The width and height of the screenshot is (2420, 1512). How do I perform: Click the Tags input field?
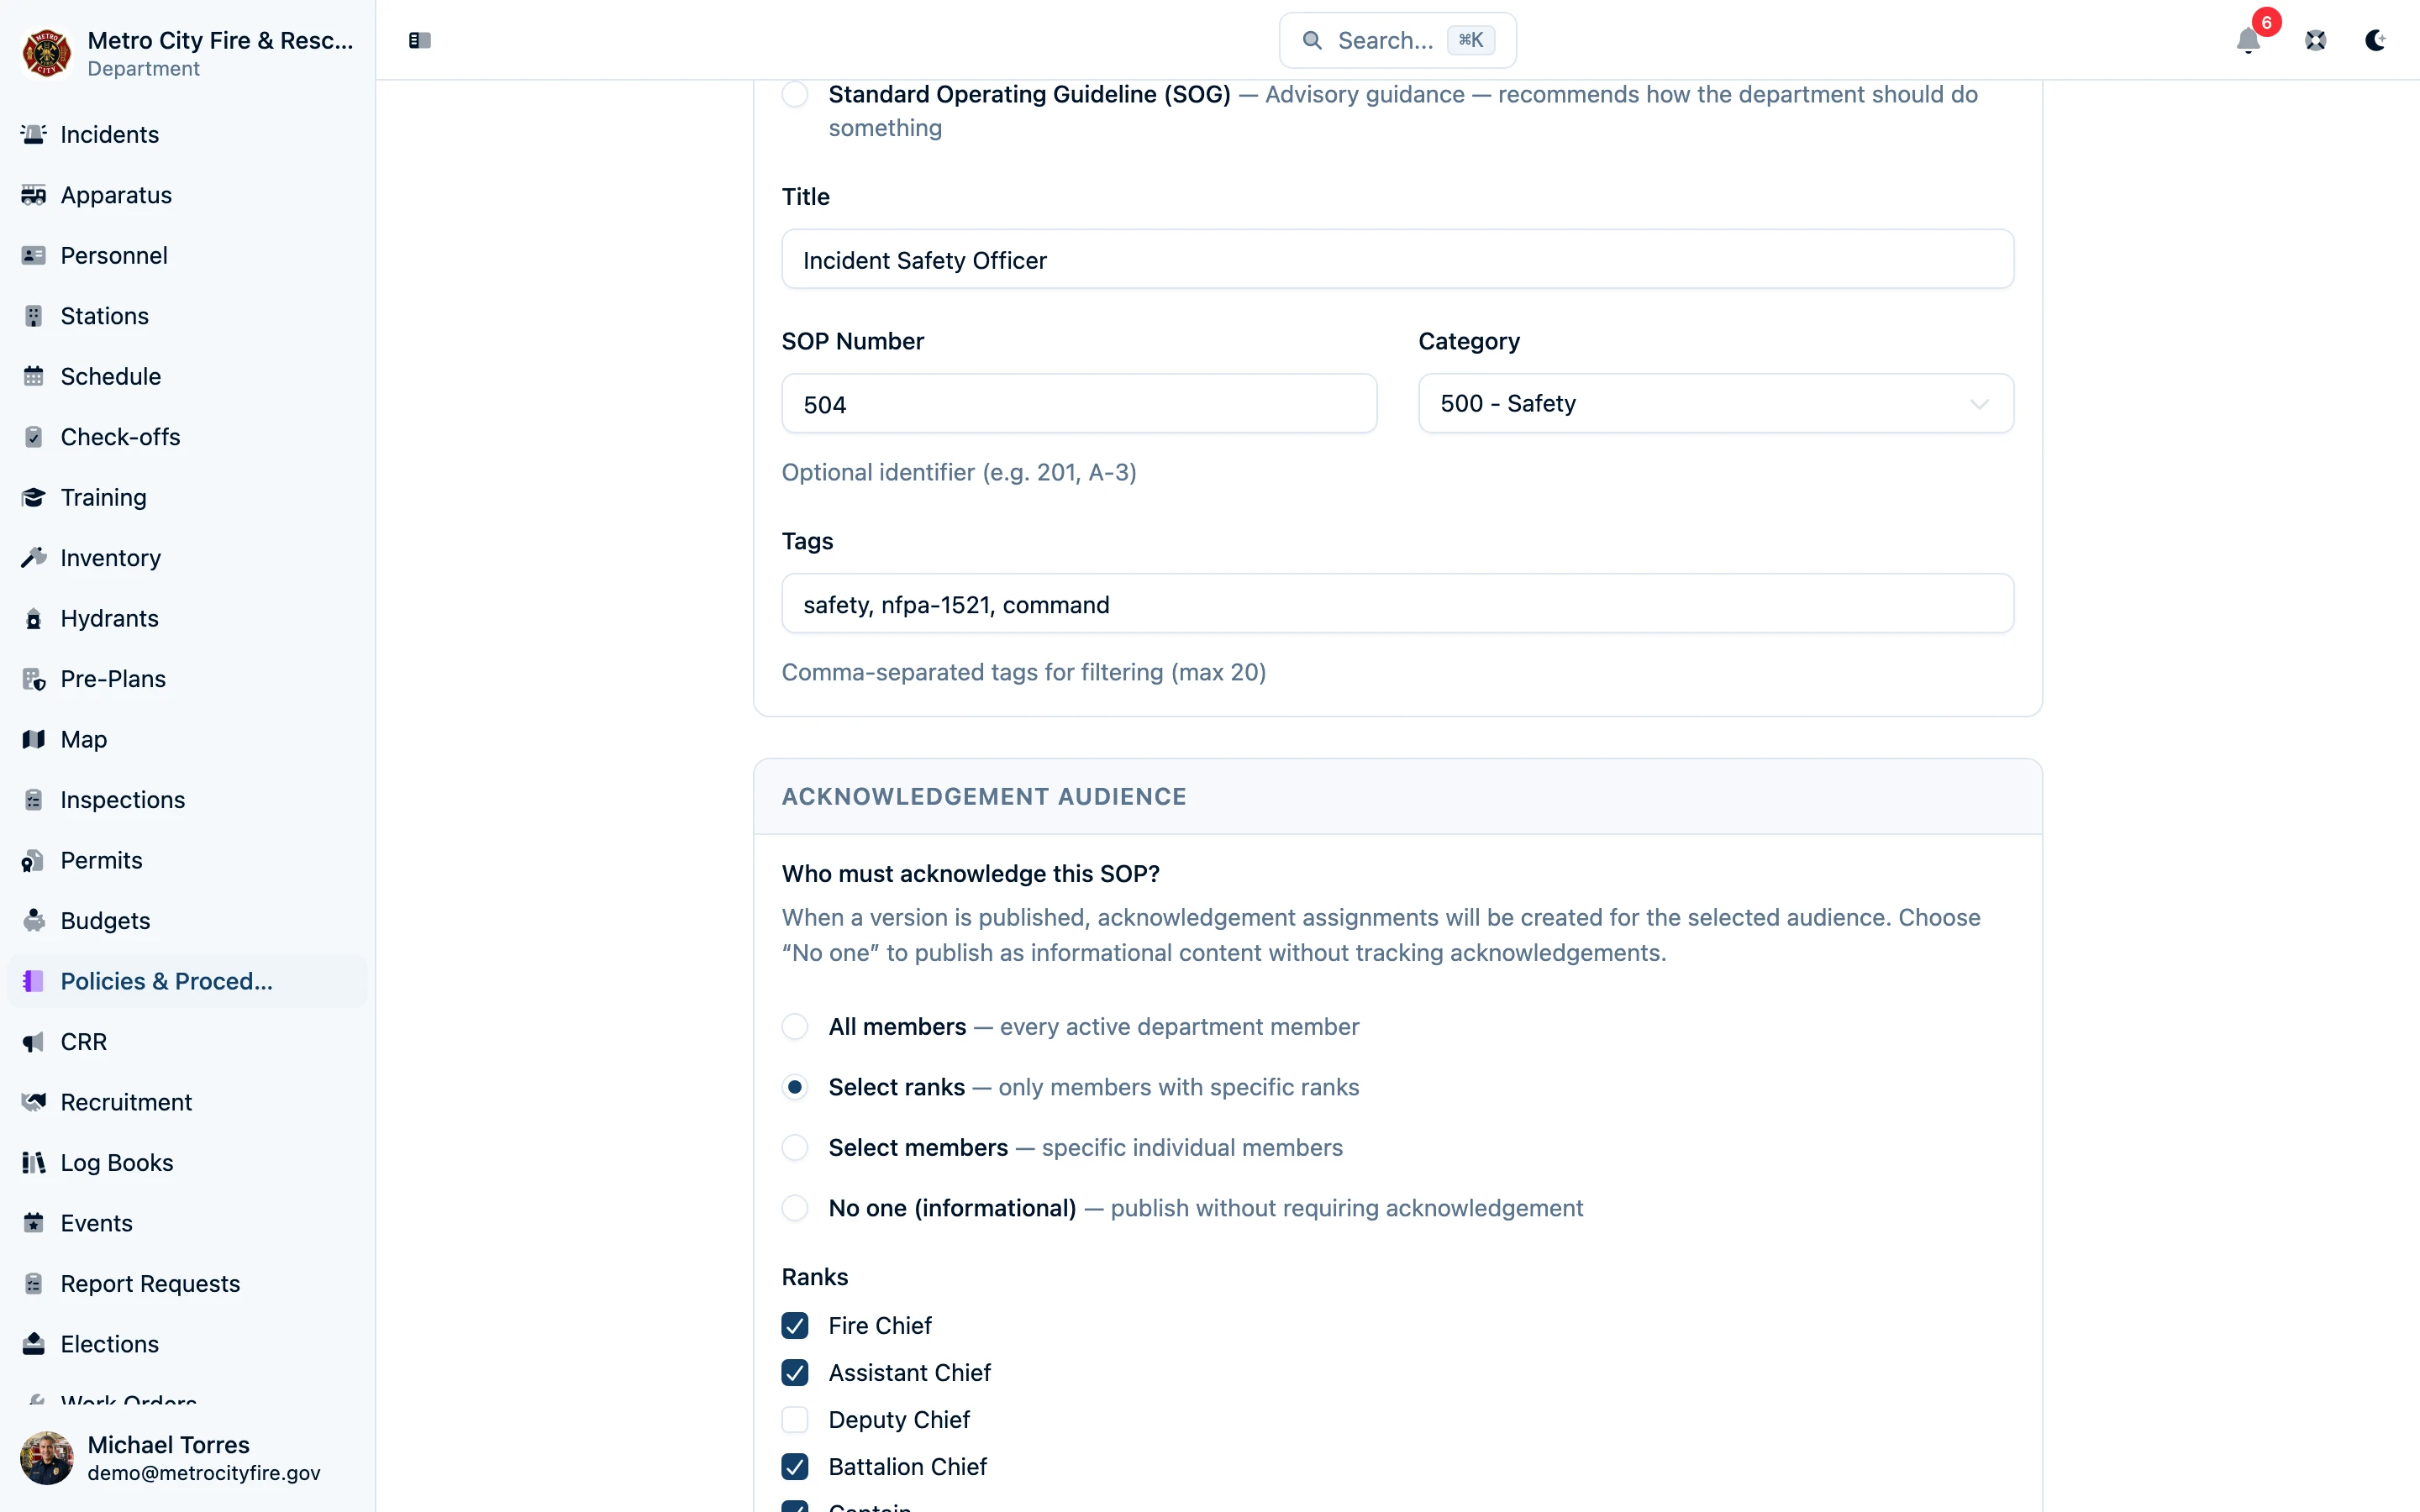tap(1398, 604)
